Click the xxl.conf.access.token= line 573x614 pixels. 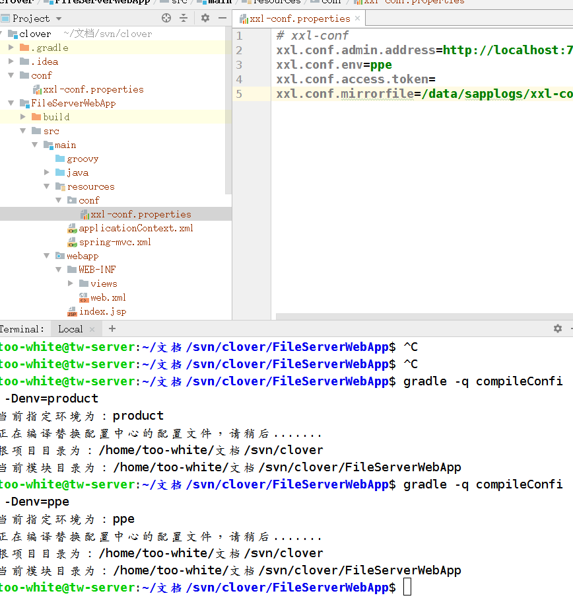click(x=356, y=79)
